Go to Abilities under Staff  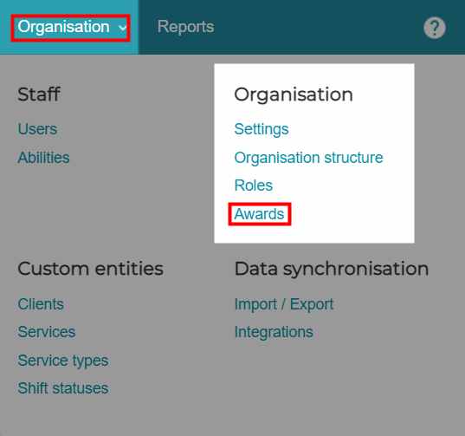43,157
